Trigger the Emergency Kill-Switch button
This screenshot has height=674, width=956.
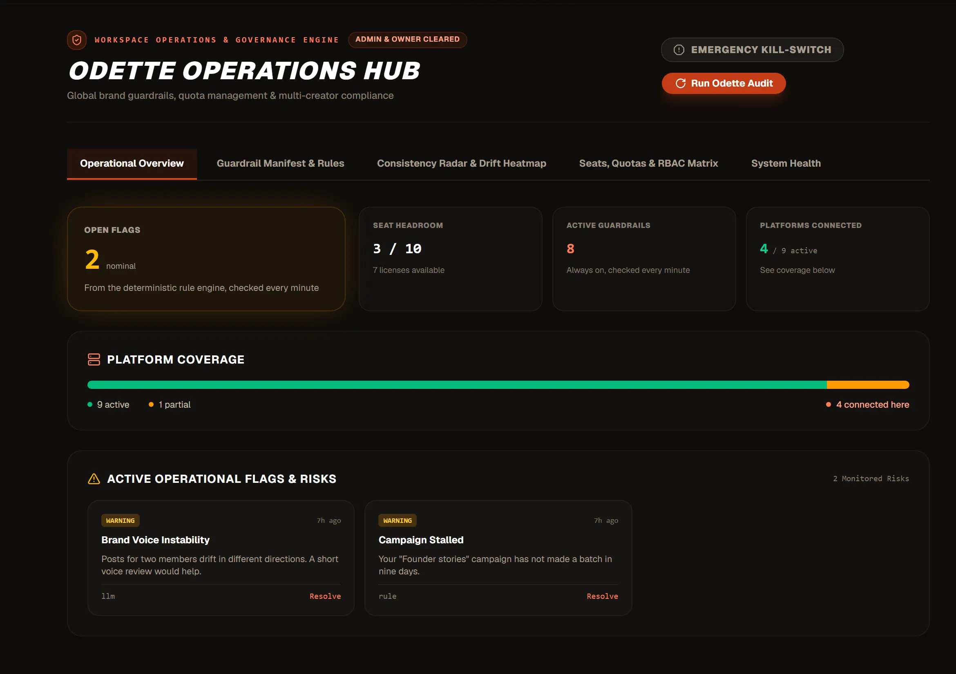[x=752, y=50]
